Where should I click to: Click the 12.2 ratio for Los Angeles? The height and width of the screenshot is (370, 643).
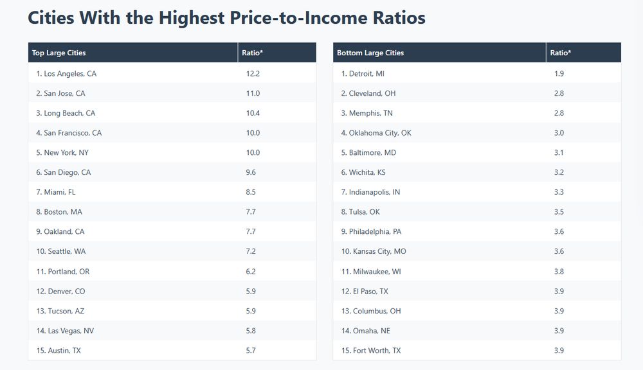[x=253, y=74]
